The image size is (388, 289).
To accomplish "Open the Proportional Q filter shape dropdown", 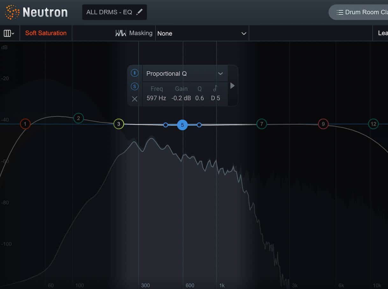I will click(185, 73).
